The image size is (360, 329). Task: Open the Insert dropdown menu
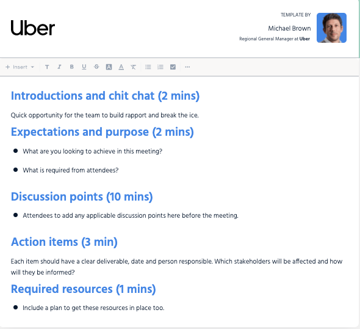pyautogui.click(x=20, y=67)
